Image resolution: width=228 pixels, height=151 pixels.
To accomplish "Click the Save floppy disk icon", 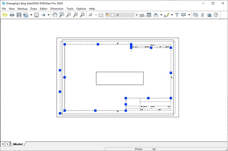I will [x=19, y=15].
